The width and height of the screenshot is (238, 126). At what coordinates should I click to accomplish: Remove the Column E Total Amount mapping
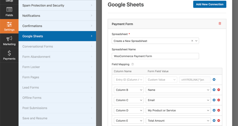click(x=218, y=120)
